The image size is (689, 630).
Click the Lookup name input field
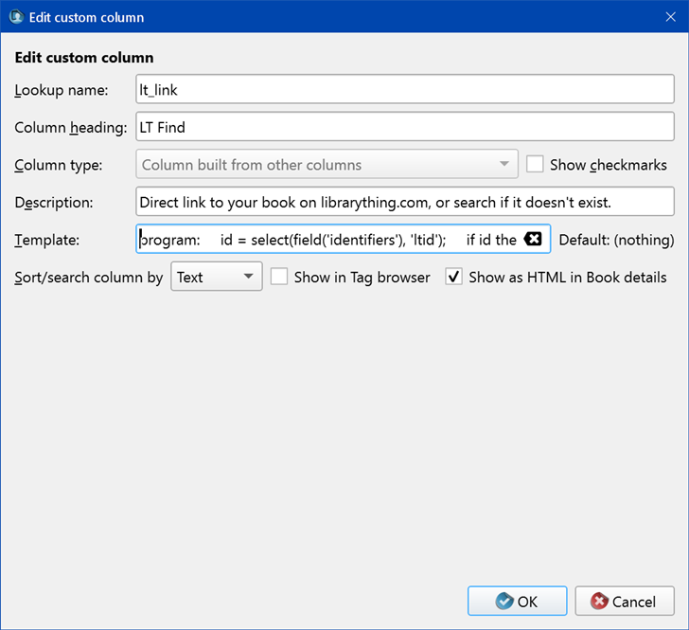[x=405, y=90]
